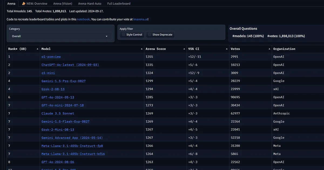Visit the lmarena.ai link
The width and height of the screenshot is (324, 170).
coord(140,19)
